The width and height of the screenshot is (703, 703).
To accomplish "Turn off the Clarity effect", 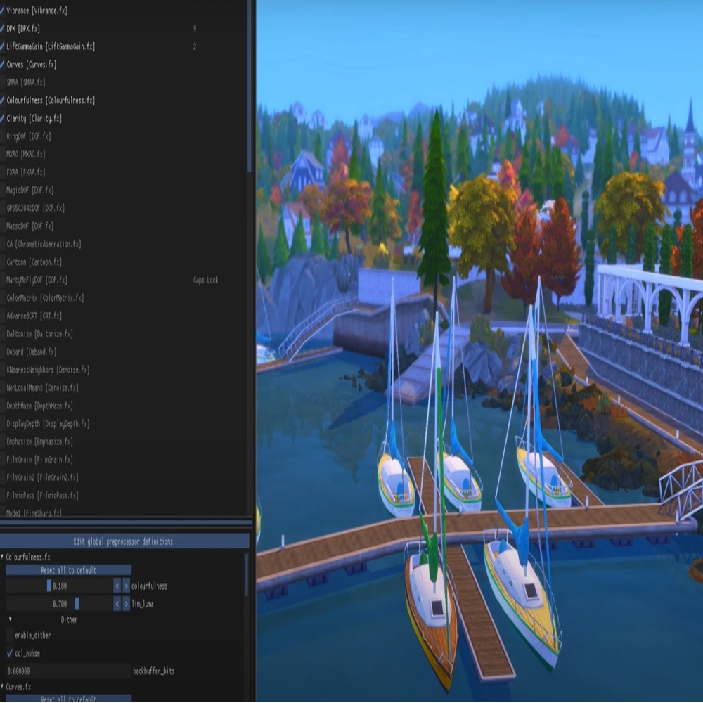I will (2, 118).
